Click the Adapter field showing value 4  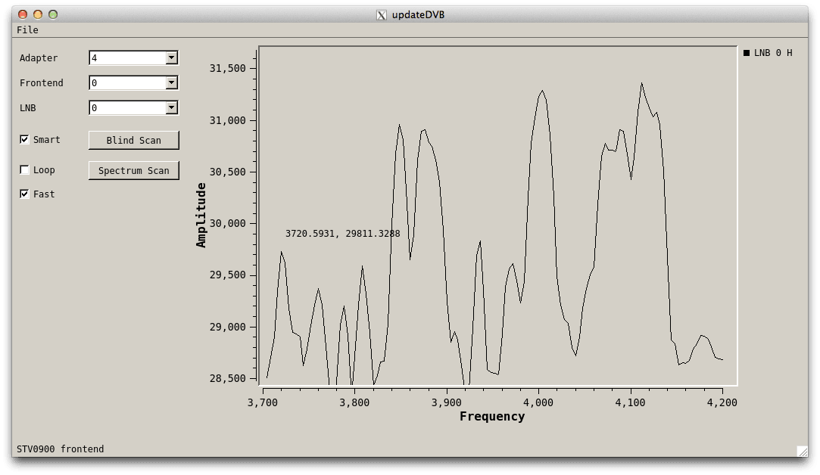pos(126,58)
